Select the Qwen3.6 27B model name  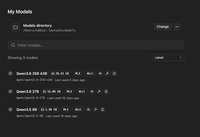pos(28,92)
